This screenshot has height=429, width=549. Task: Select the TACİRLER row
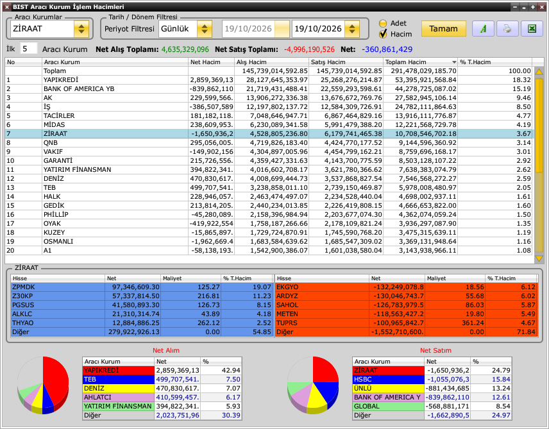tap(269, 116)
